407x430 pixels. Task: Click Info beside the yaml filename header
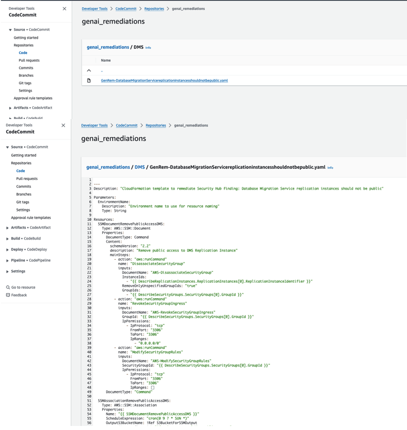click(330, 167)
